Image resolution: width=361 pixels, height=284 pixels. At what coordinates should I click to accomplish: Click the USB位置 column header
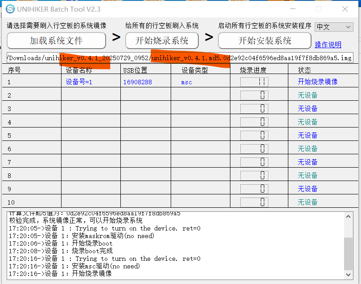tap(135, 70)
